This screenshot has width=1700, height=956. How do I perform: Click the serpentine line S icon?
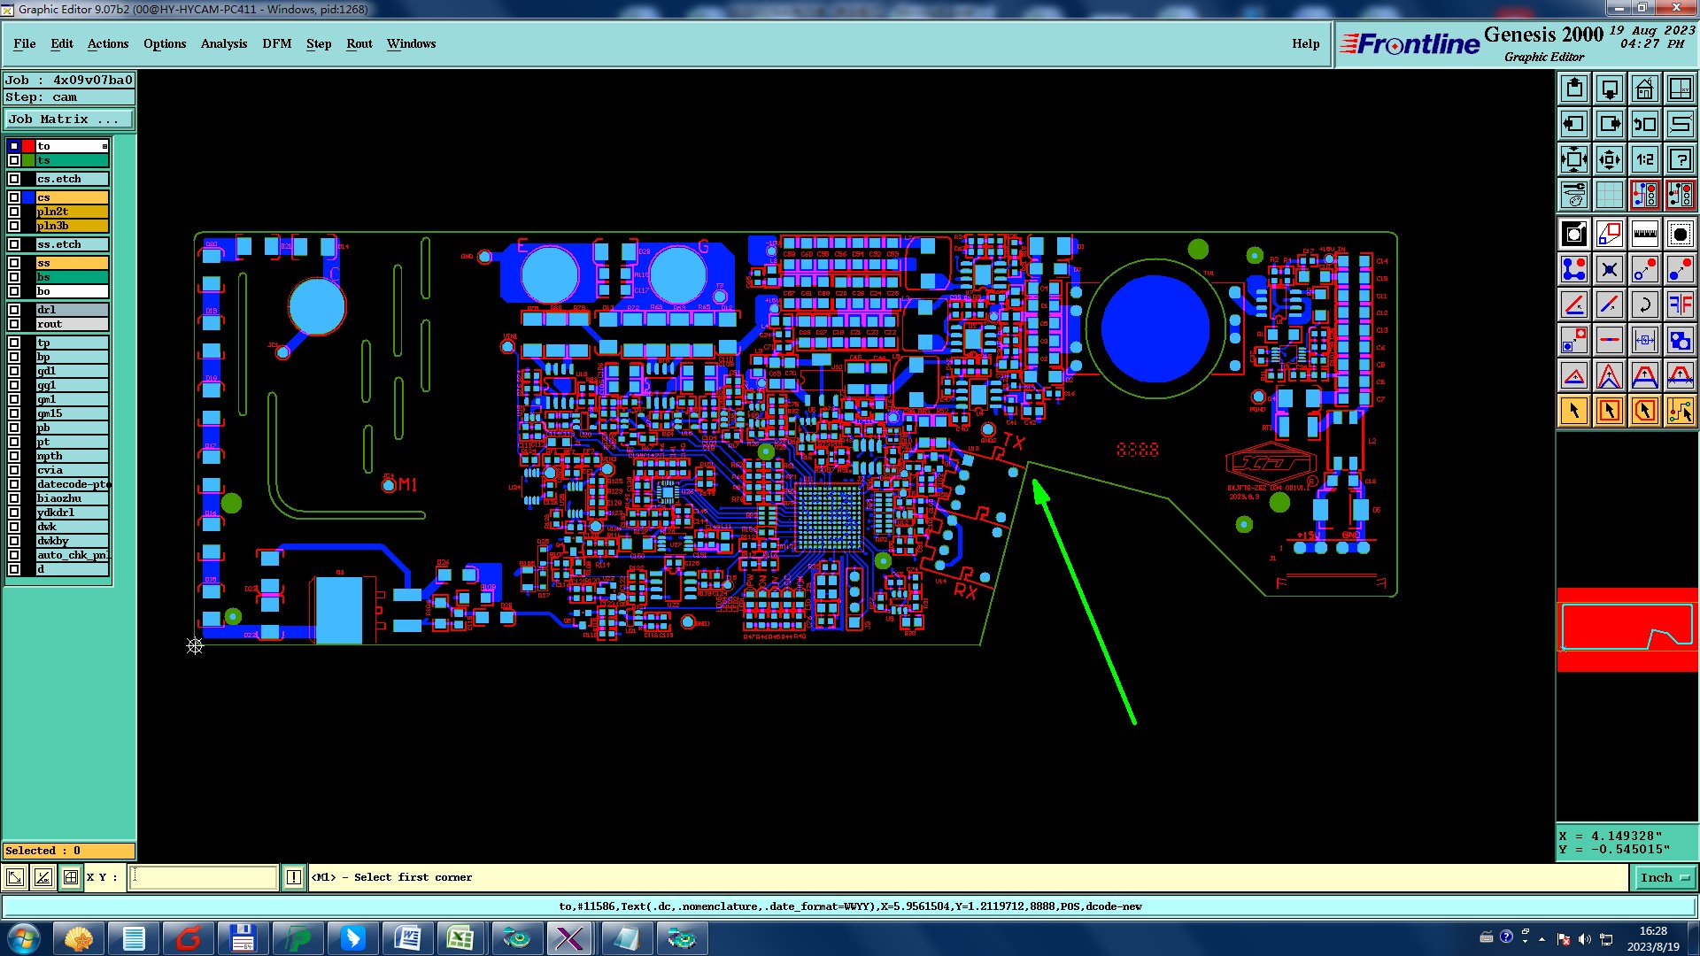point(1681,124)
